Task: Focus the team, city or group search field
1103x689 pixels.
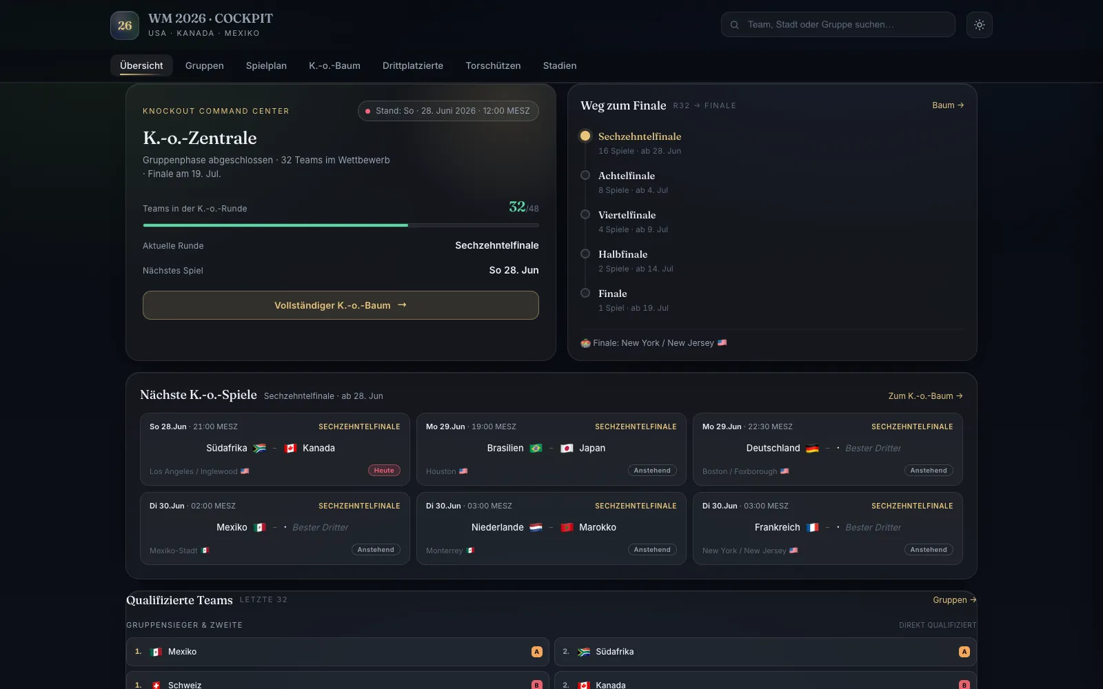Action: (838, 25)
